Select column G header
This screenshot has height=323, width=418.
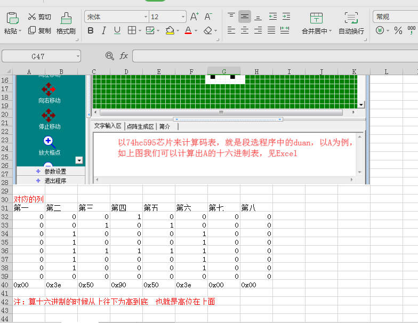[x=224, y=71]
